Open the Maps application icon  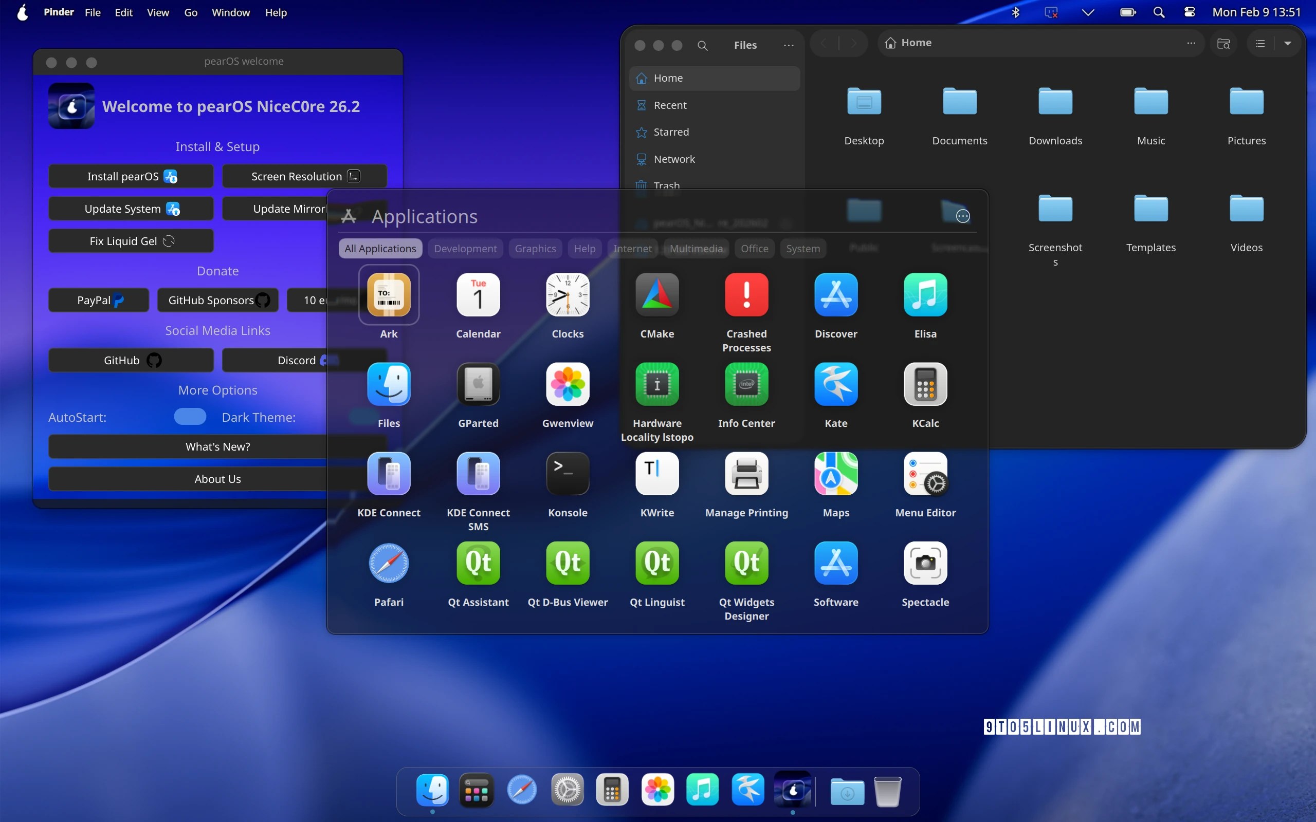pos(836,474)
